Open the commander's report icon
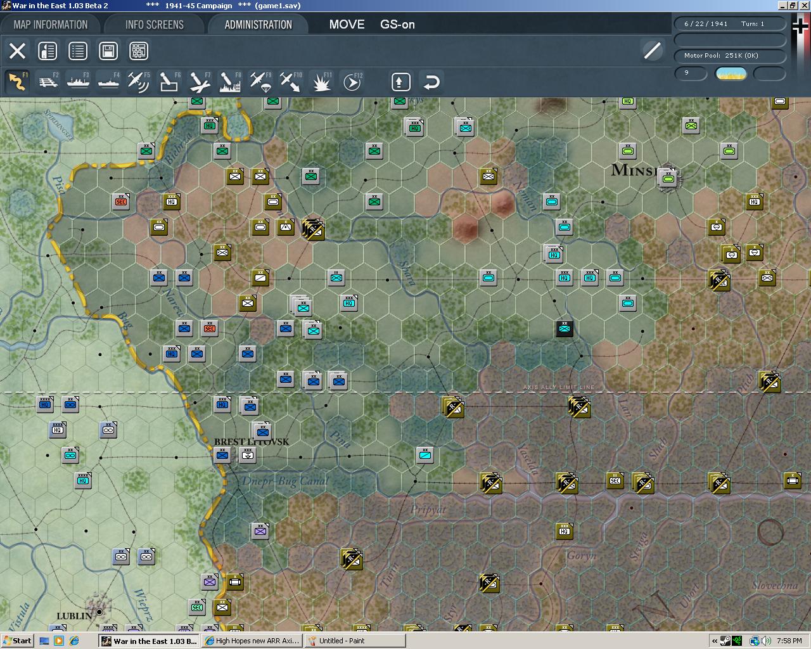811x649 pixels. (48, 51)
